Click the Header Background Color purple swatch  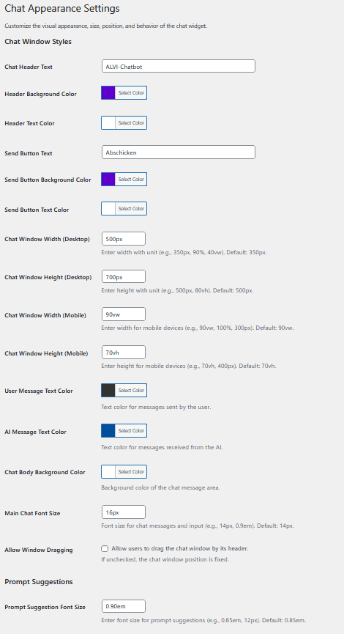tap(108, 93)
